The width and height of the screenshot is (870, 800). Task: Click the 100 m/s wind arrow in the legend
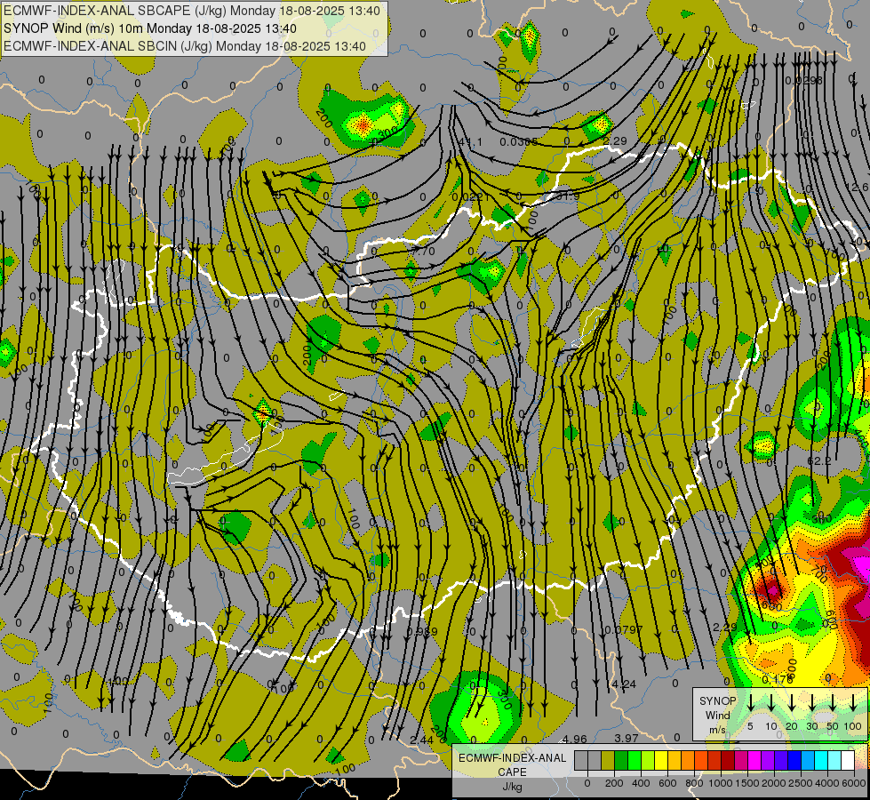click(853, 702)
